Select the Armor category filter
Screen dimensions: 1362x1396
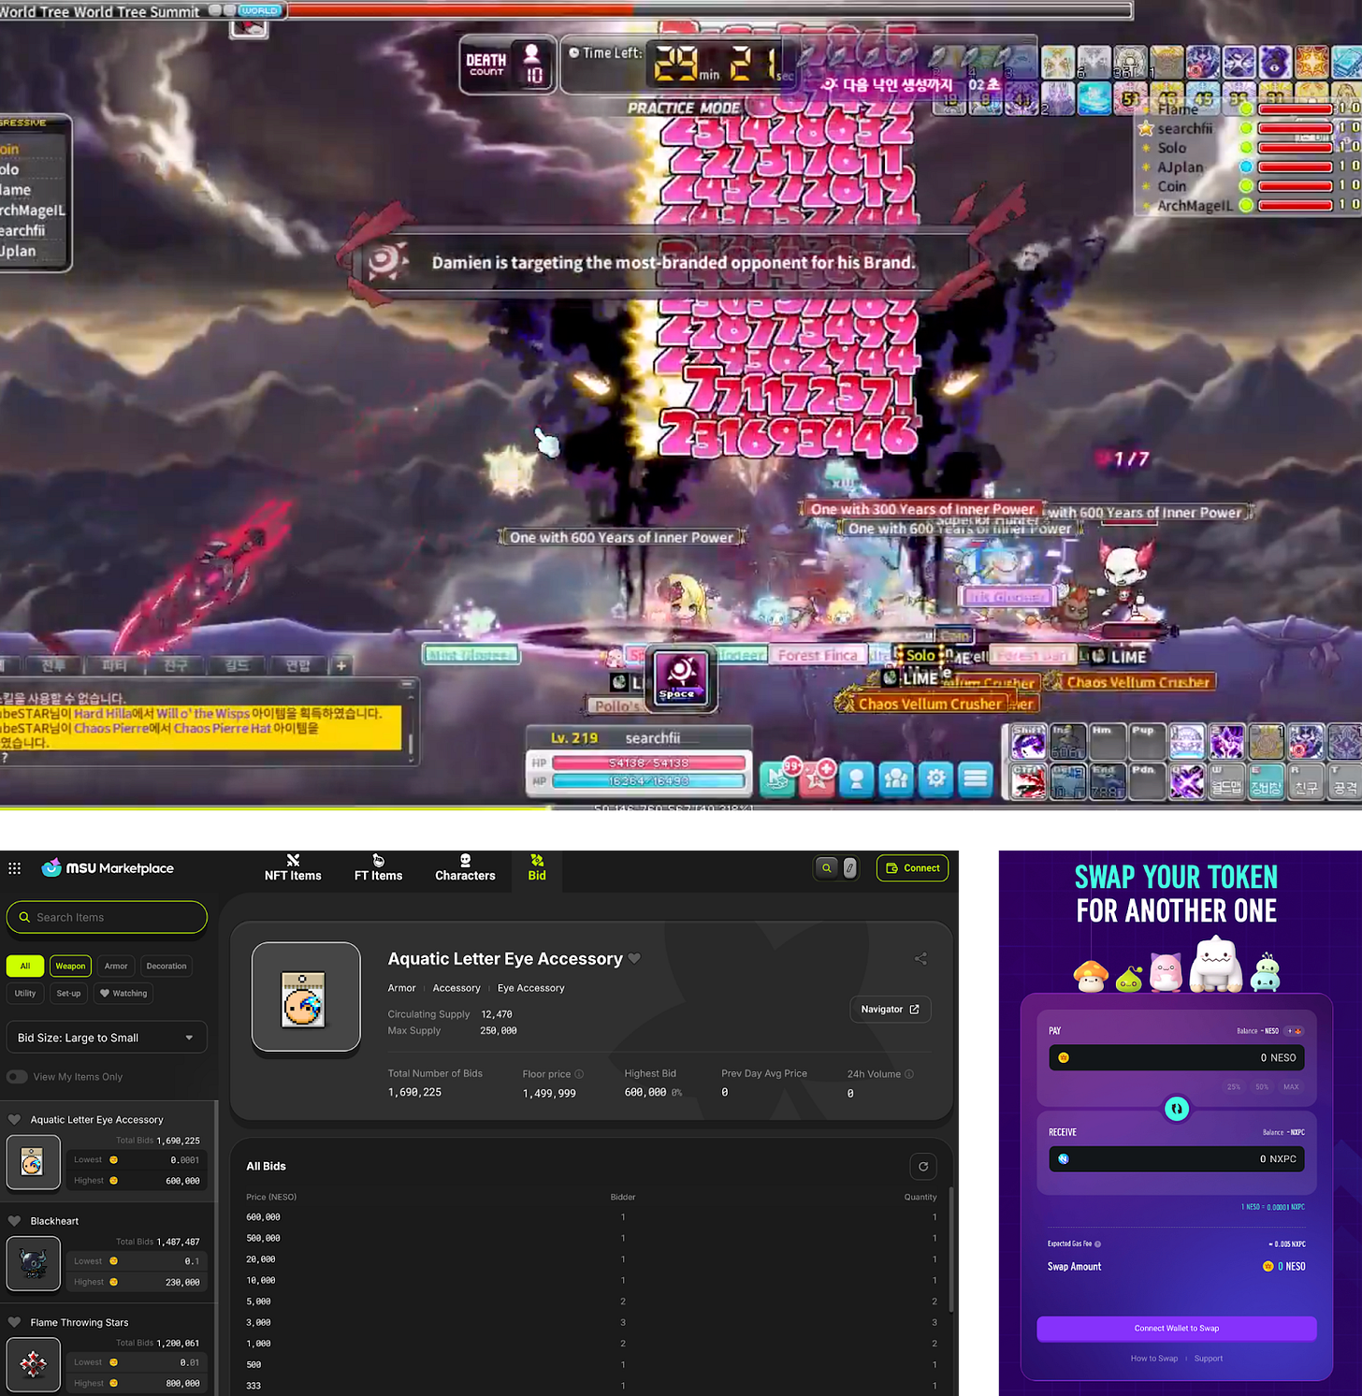pos(116,967)
